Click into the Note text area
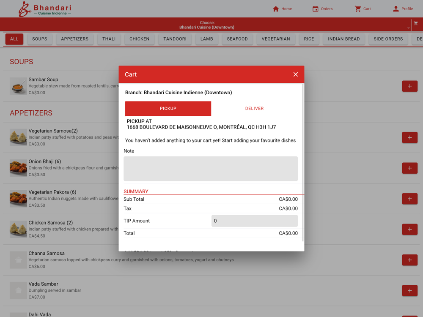423x317 pixels. point(210,169)
